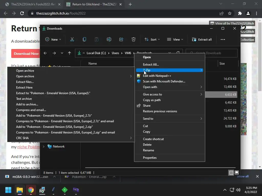Open a new Chrome tab
Viewport: 262px width, 196px height.
coord(130,4)
